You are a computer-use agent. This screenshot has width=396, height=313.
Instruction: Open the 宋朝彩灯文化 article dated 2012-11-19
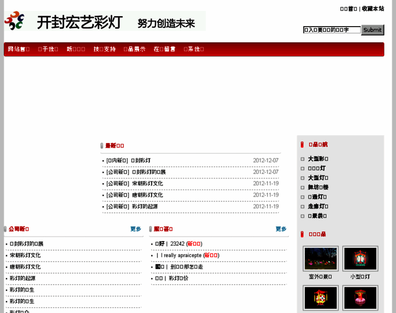coord(147,184)
